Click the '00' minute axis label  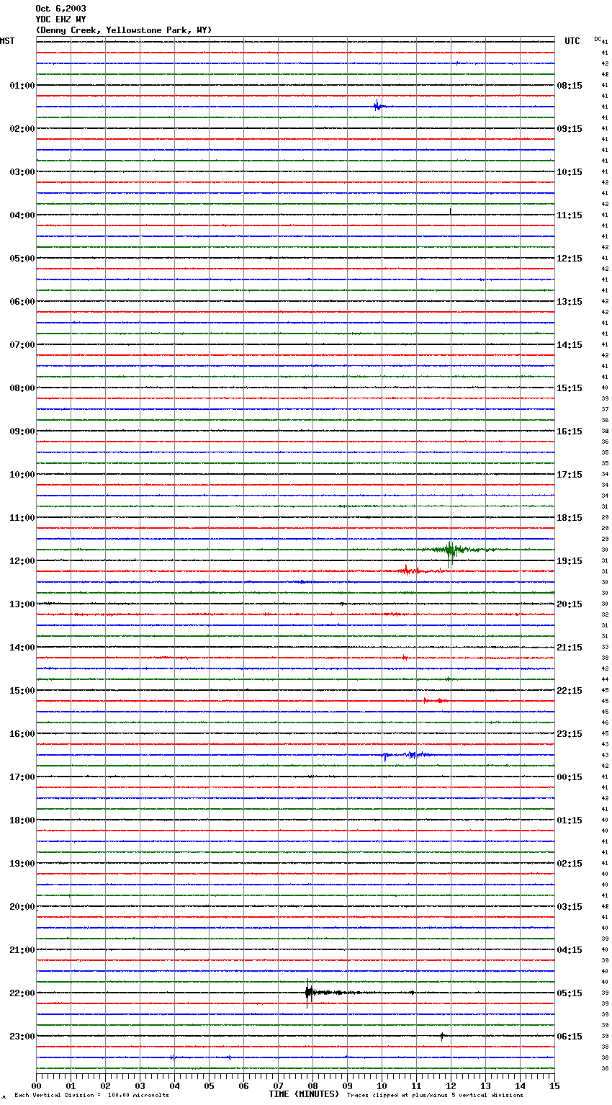(x=36, y=1086)
